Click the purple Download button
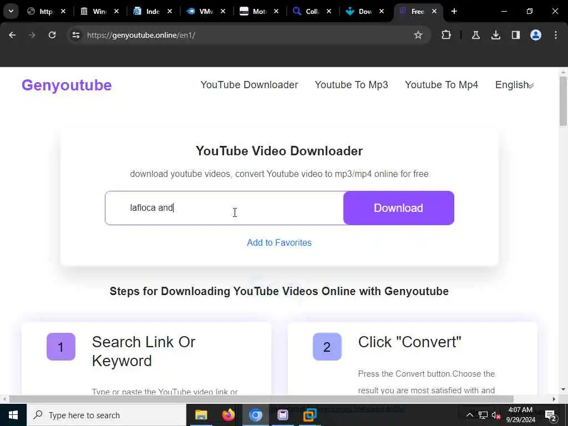This screenshot has height=426, width=568. [398, 208]
